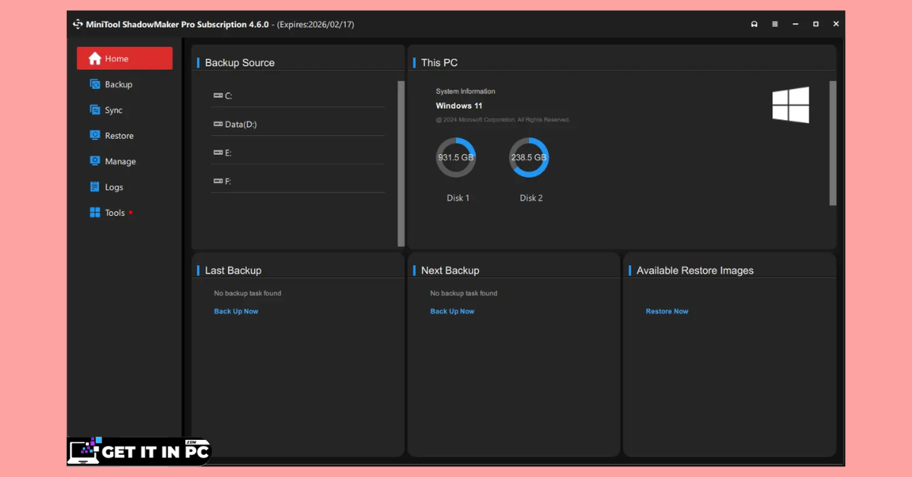Click the drive icon beside Data(D:)
912x477 pixels.
[x=218, y=124]
